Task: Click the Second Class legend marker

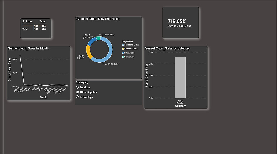Action: pos(123,49)
